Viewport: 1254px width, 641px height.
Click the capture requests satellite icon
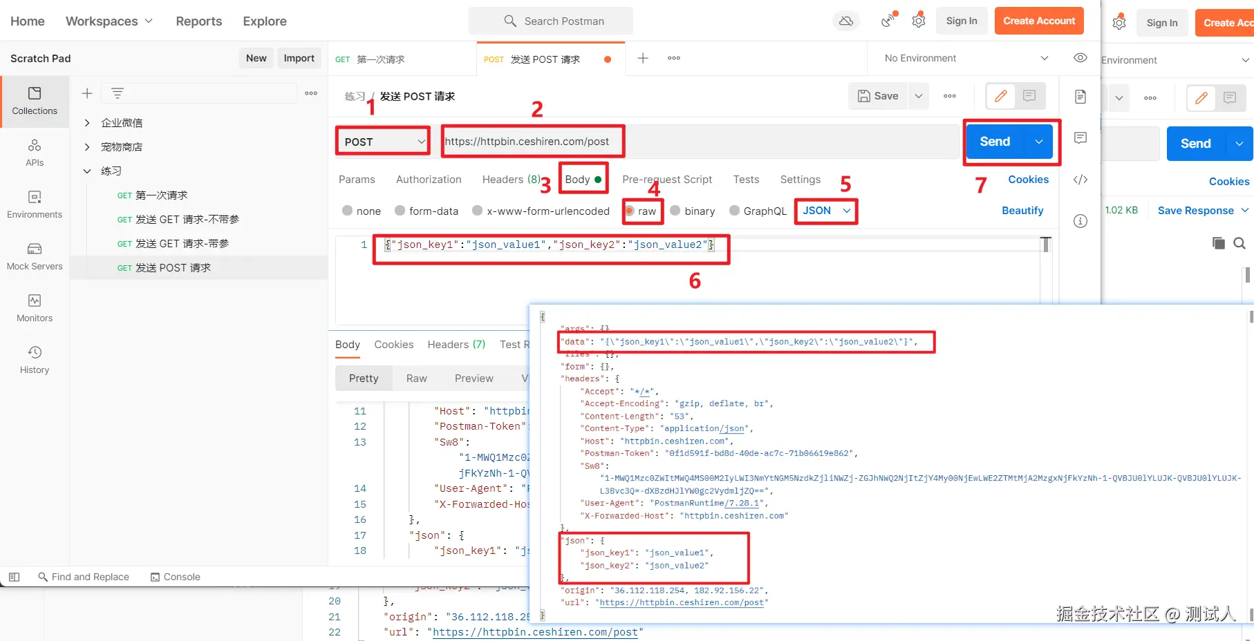point(888,21)
